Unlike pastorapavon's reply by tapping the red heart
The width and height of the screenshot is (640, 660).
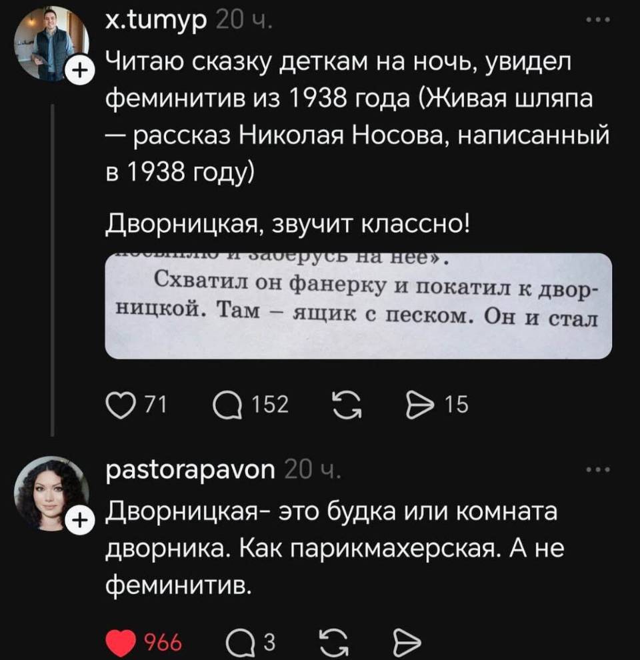click(x=121, y=642)
